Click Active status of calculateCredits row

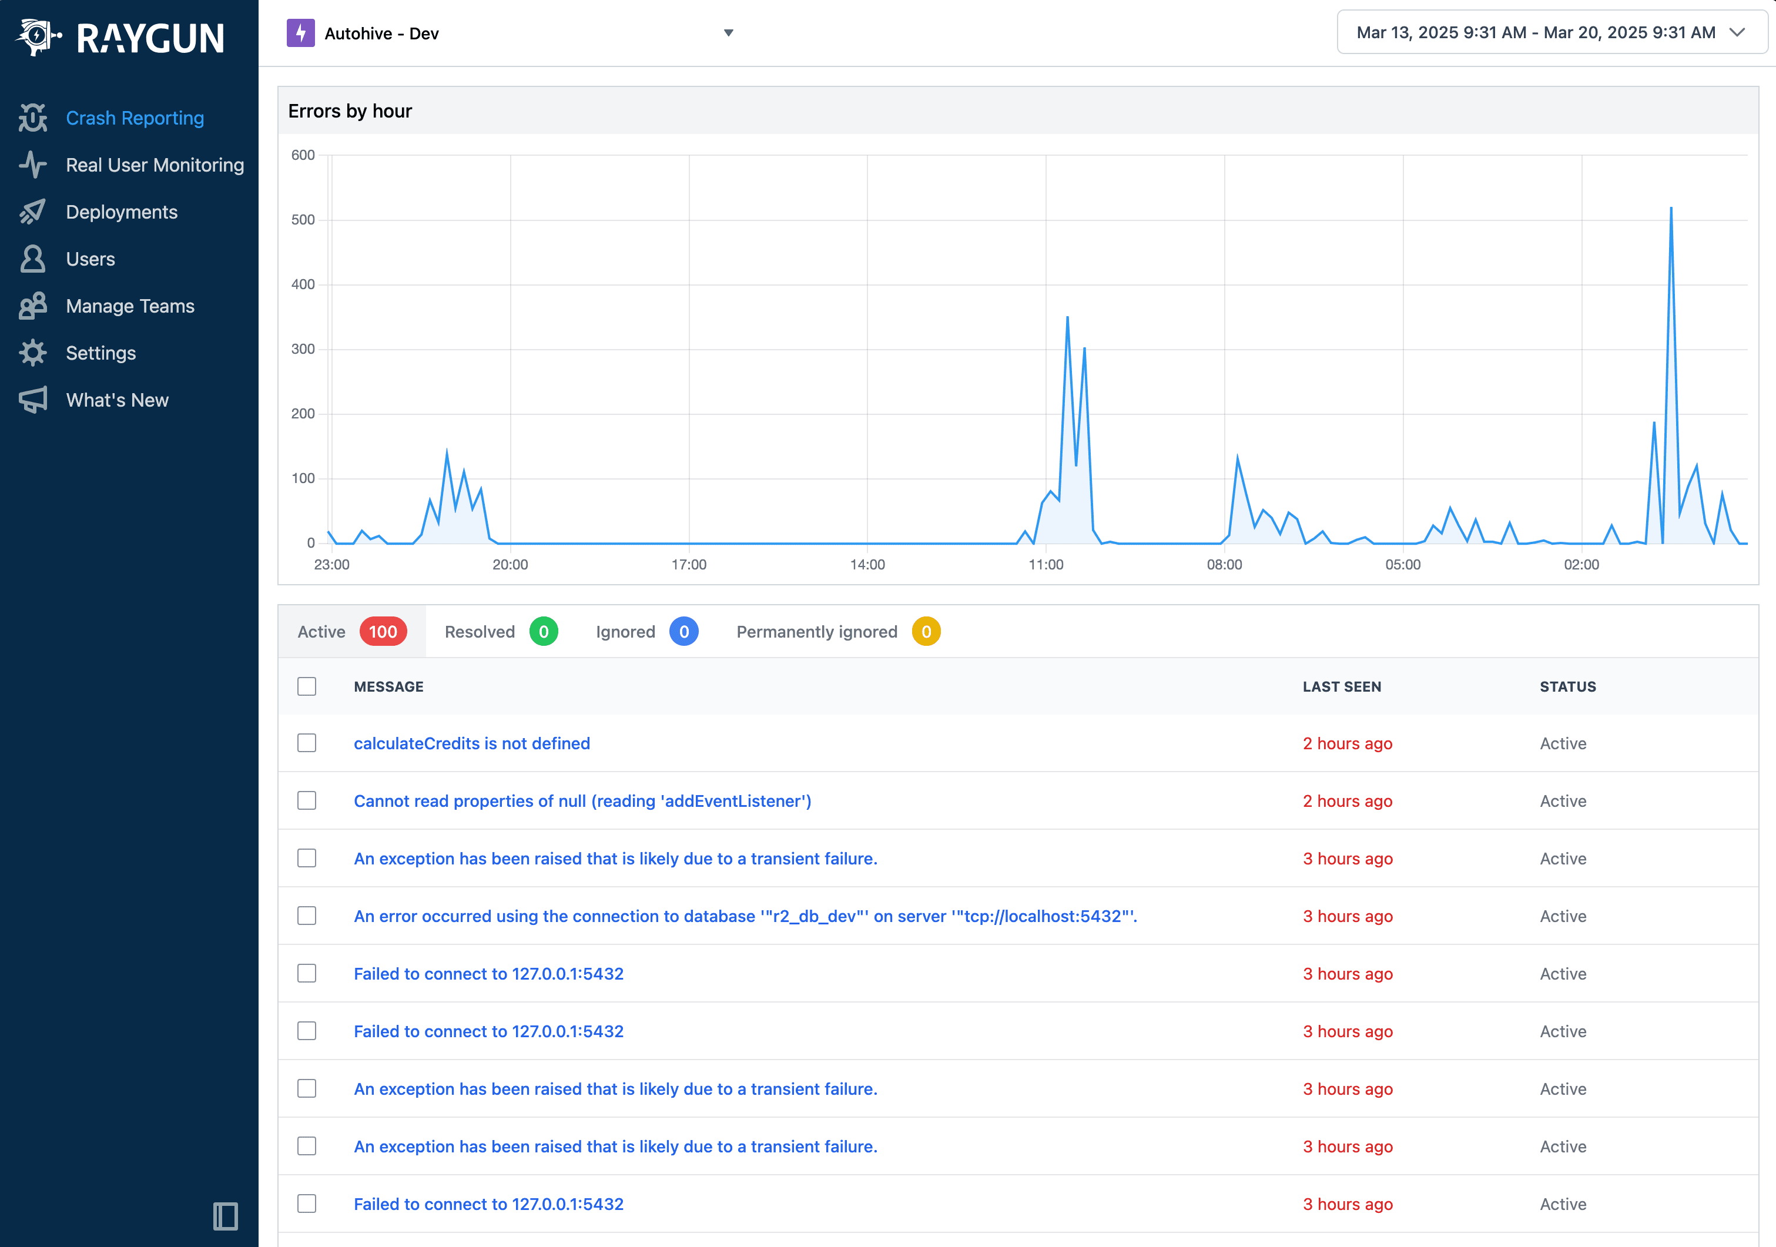[x=1563, y=743]
